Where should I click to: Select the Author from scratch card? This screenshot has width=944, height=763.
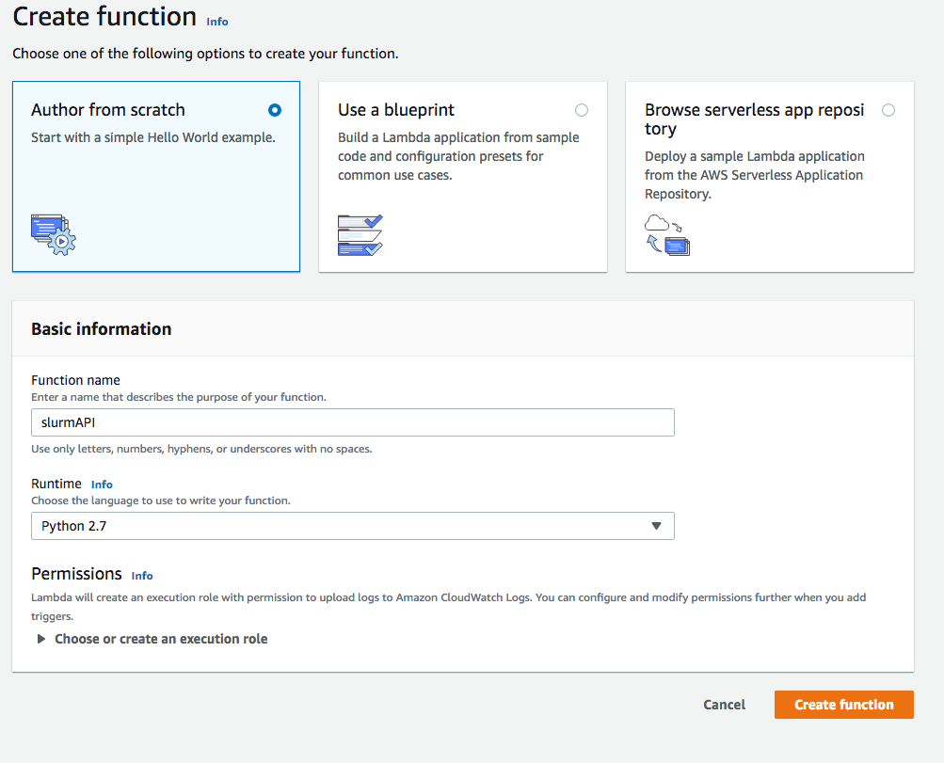tap(155, 176)
